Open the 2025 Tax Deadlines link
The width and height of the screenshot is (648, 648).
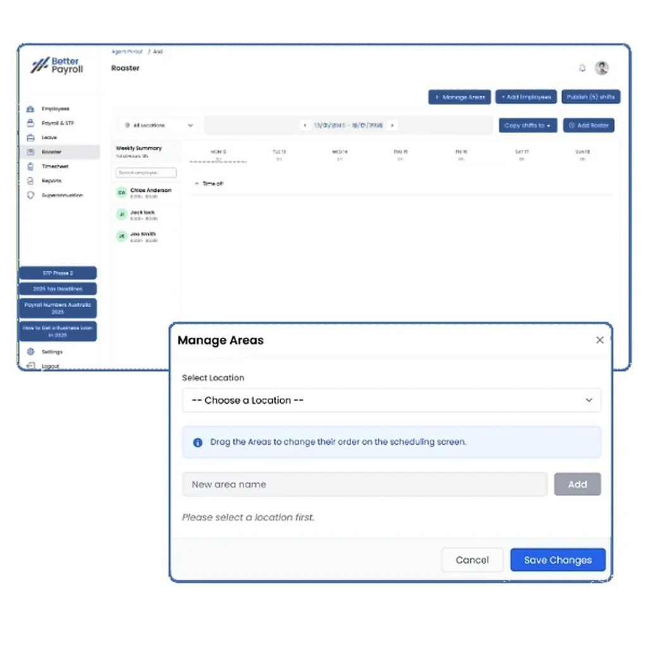58,289
